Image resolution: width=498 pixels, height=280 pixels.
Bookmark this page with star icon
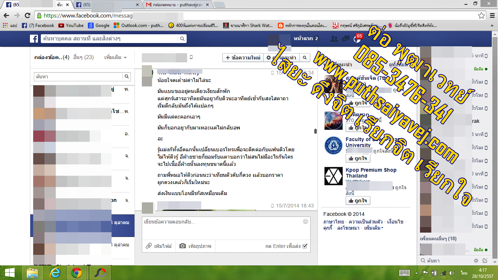click(x=481, y=16)
